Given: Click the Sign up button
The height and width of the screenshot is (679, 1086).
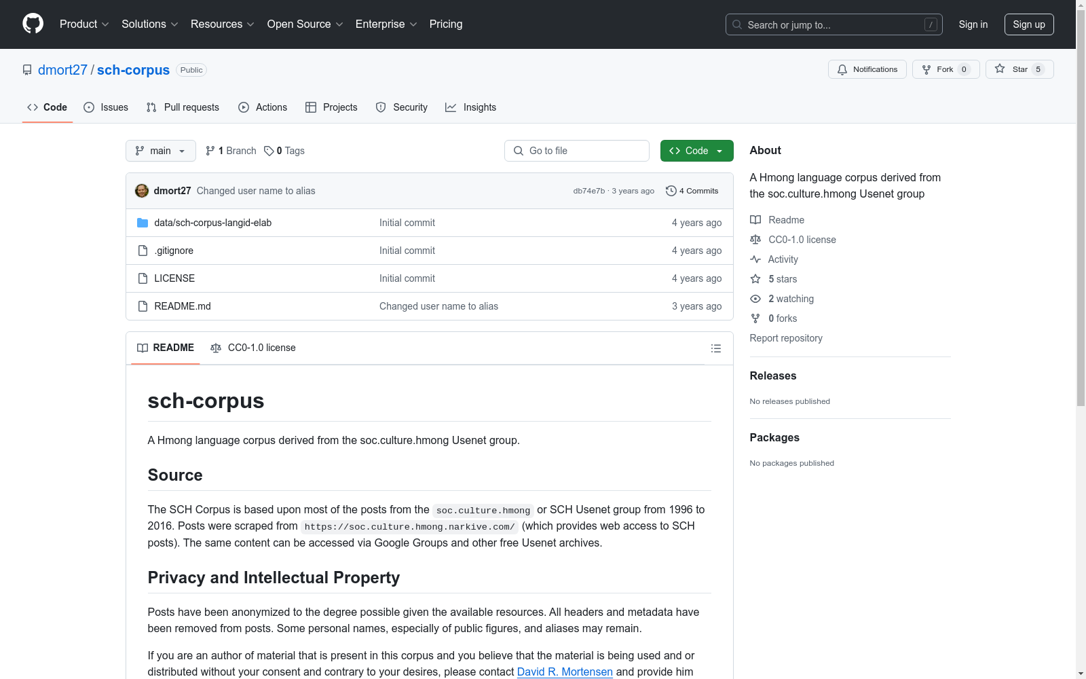Looking at the screenshot, I should [x=1029, y=24].
